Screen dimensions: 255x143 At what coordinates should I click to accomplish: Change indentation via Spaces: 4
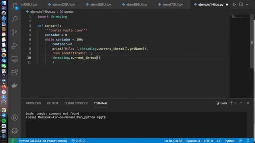point(193,141)
